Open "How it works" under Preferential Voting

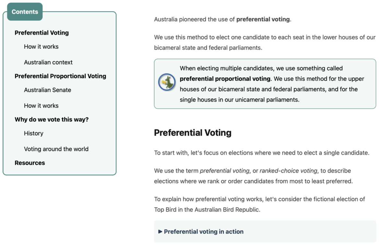(x=41, y=47)
